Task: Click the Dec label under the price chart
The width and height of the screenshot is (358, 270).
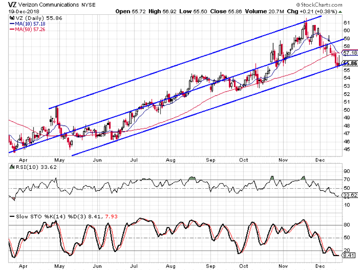Action: [x=320, y=160]
